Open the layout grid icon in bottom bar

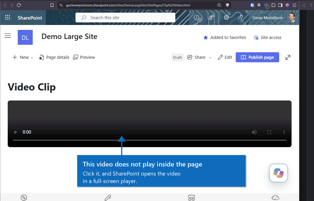(x=191, y=198)
